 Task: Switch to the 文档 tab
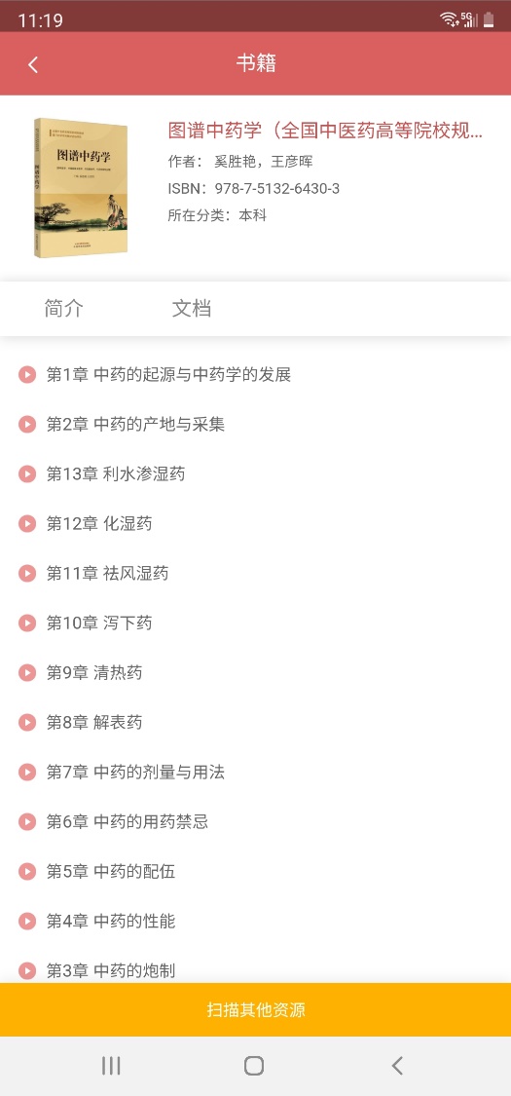point(192,308)
